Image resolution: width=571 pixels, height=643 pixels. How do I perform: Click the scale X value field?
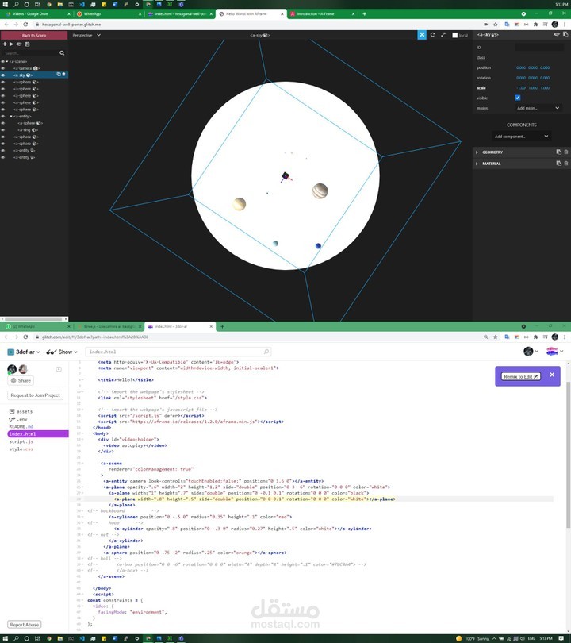pyautogui.click(x=521, y=88)
